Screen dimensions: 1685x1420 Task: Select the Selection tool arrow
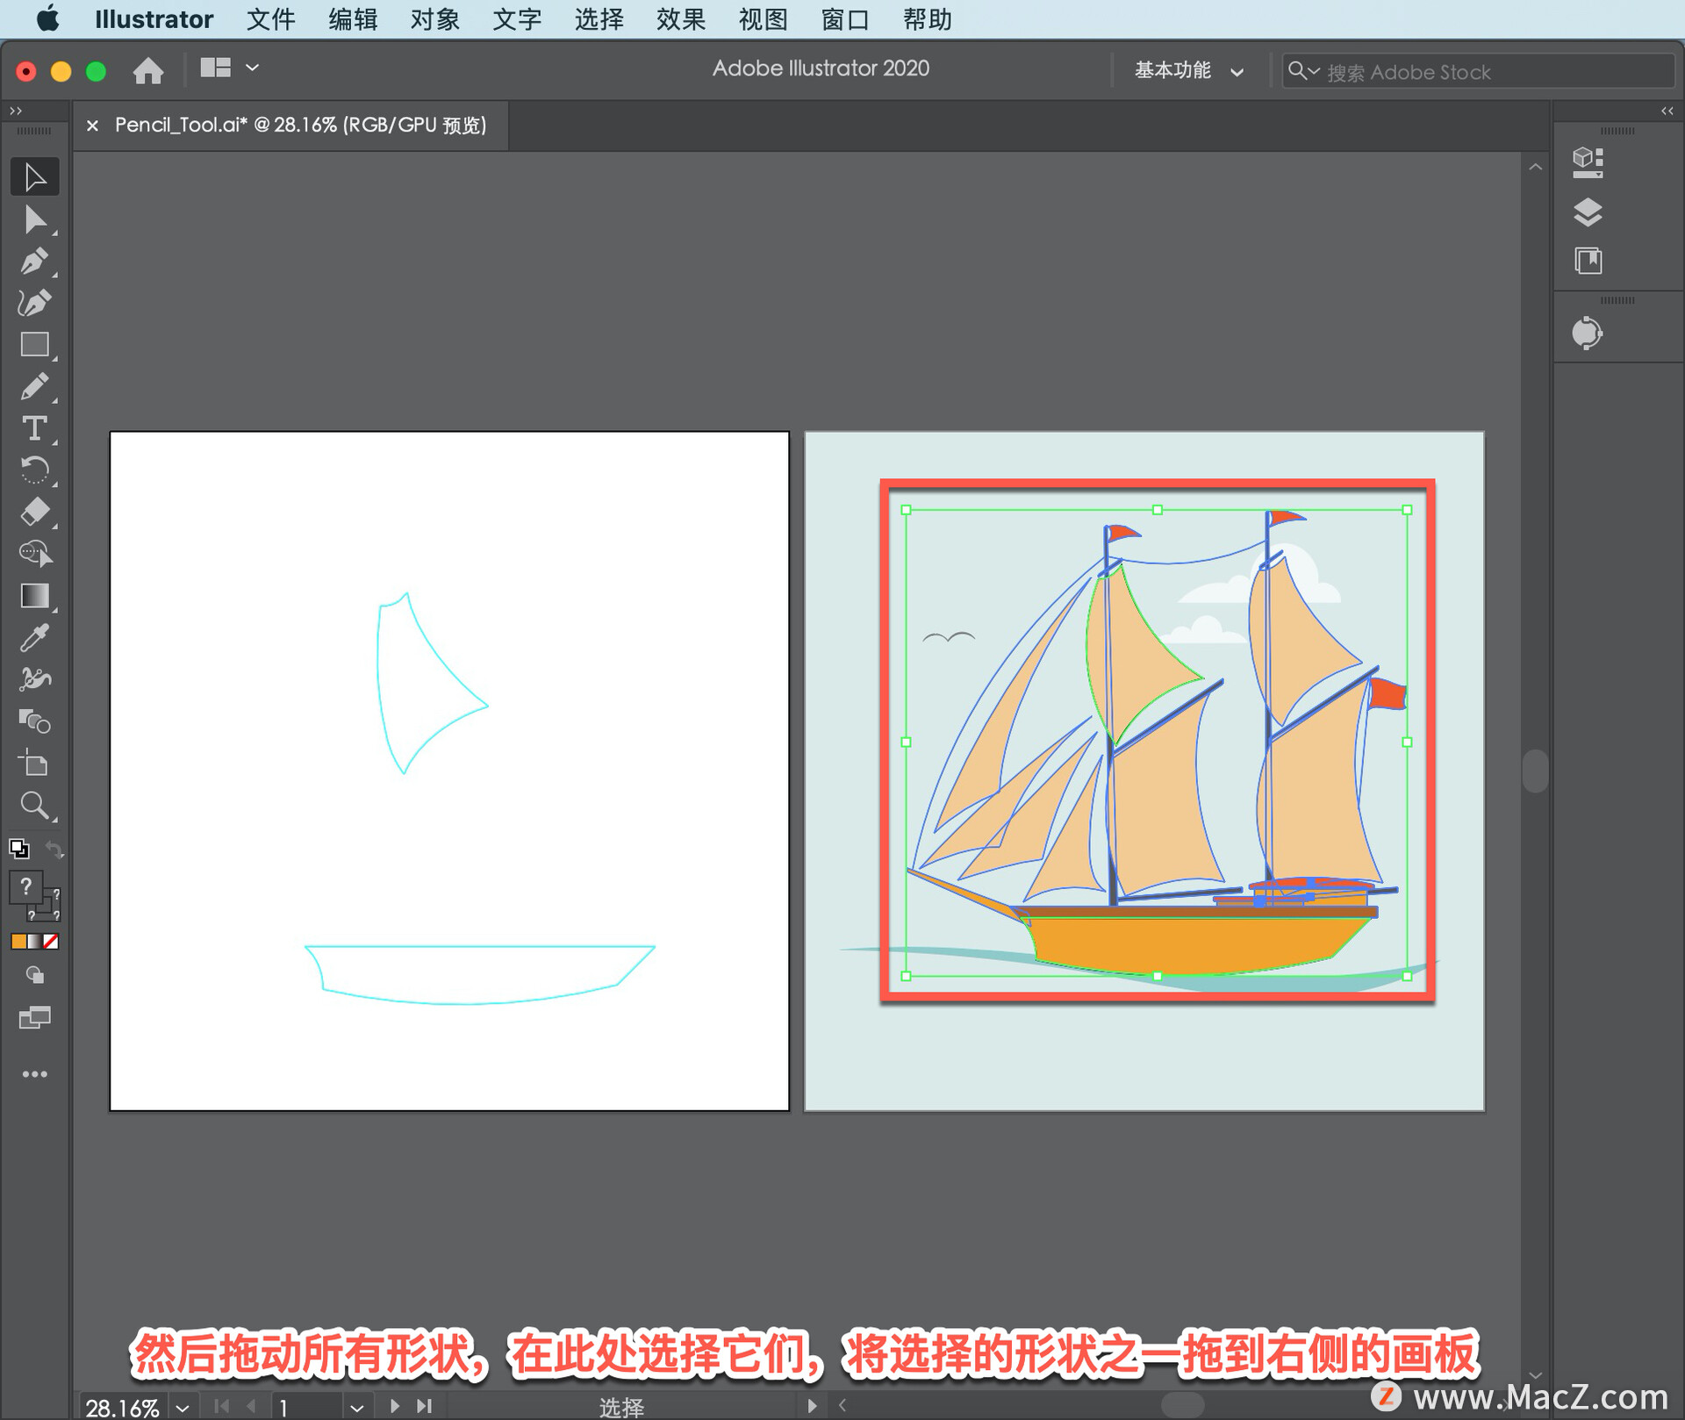(35, 177)
